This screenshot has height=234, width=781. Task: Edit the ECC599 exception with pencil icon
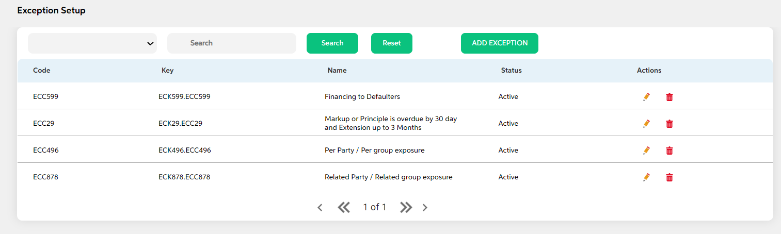click(x=646, y=97)
